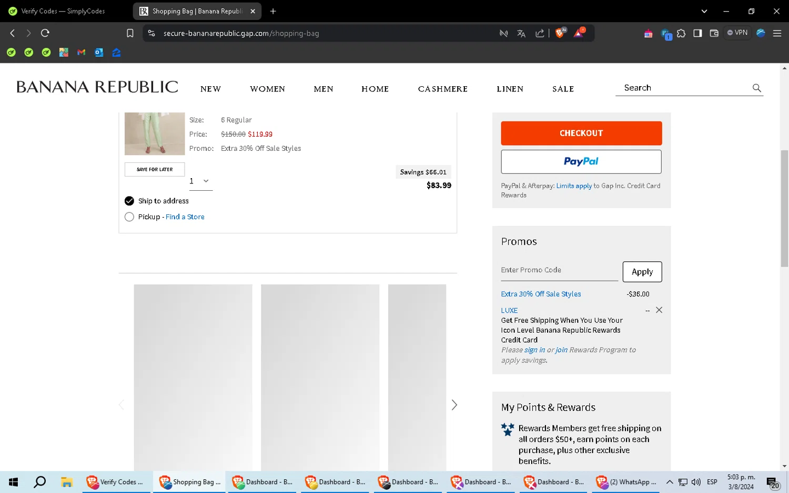Open the notifications center icon
Viewport: 789px width, 493px height.
772,482
